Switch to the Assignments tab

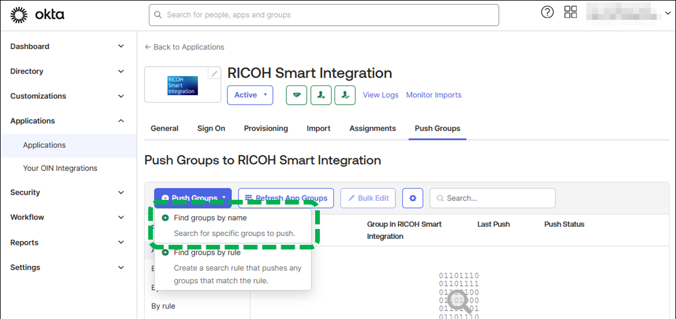tap(373, 129)
